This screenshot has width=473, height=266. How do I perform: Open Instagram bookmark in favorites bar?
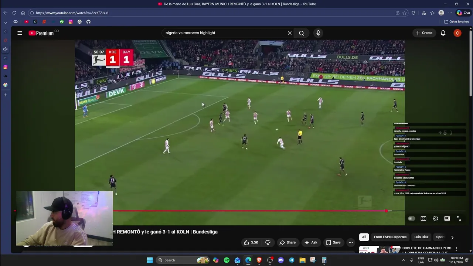point(71,22)
